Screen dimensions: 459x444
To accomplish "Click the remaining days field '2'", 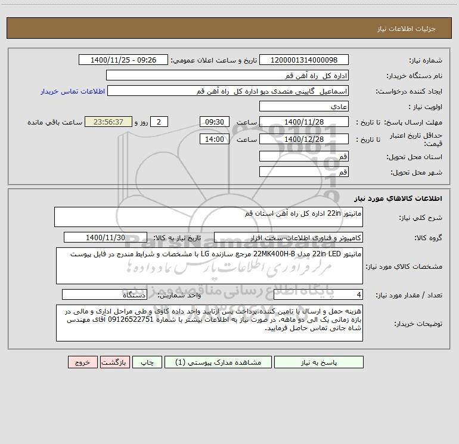I will pos(159,122).
